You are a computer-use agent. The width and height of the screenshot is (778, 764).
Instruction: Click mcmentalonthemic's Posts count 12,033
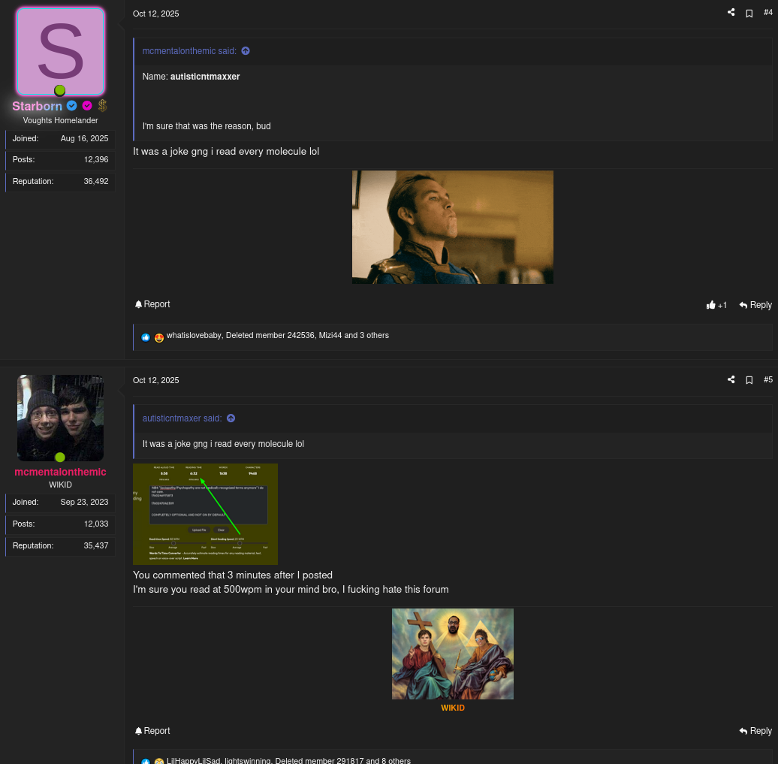(96, 524)
